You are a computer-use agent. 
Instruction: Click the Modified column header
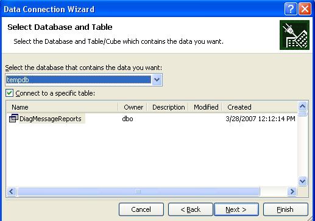pos(205,107)
